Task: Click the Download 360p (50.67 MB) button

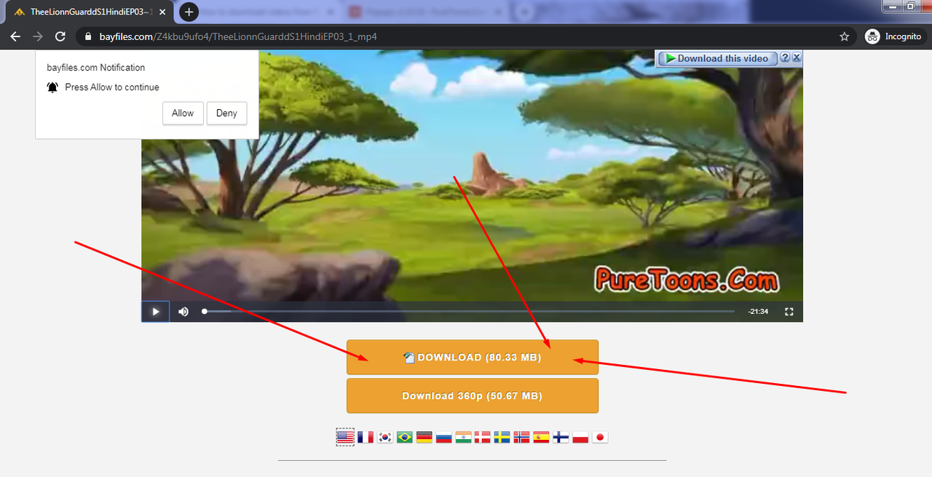Action: click(x=472, y=396)
